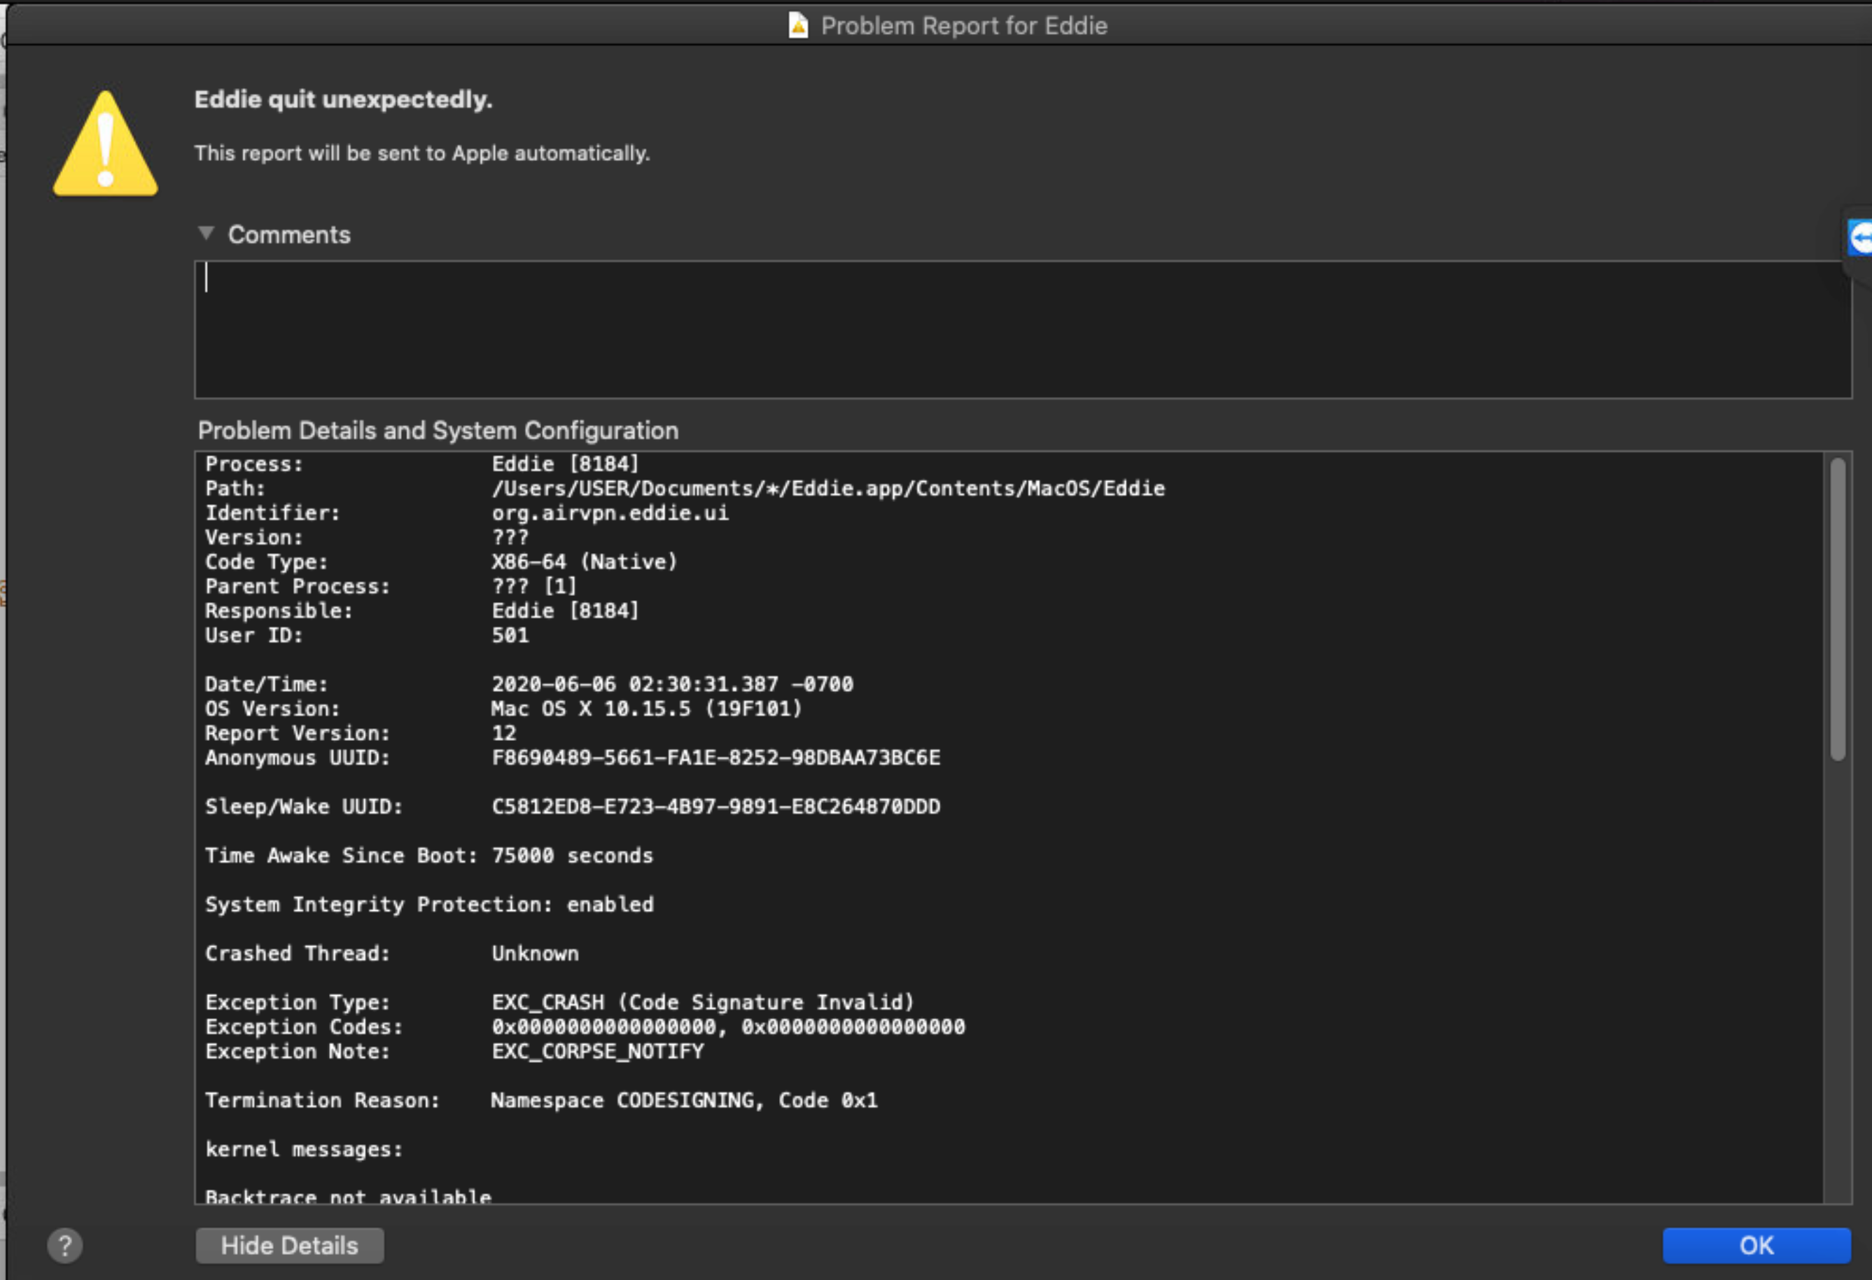Click "kernel messages:" line

tap(304, 1150)
